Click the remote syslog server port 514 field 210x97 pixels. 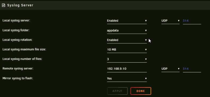(x=192, y=69)
